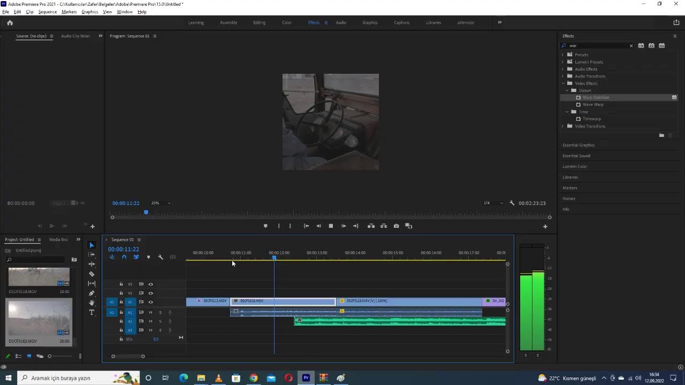Select the Hand tool
This screenshot has height=385, width=685.
pyautogui.click(x=92, y=303)
